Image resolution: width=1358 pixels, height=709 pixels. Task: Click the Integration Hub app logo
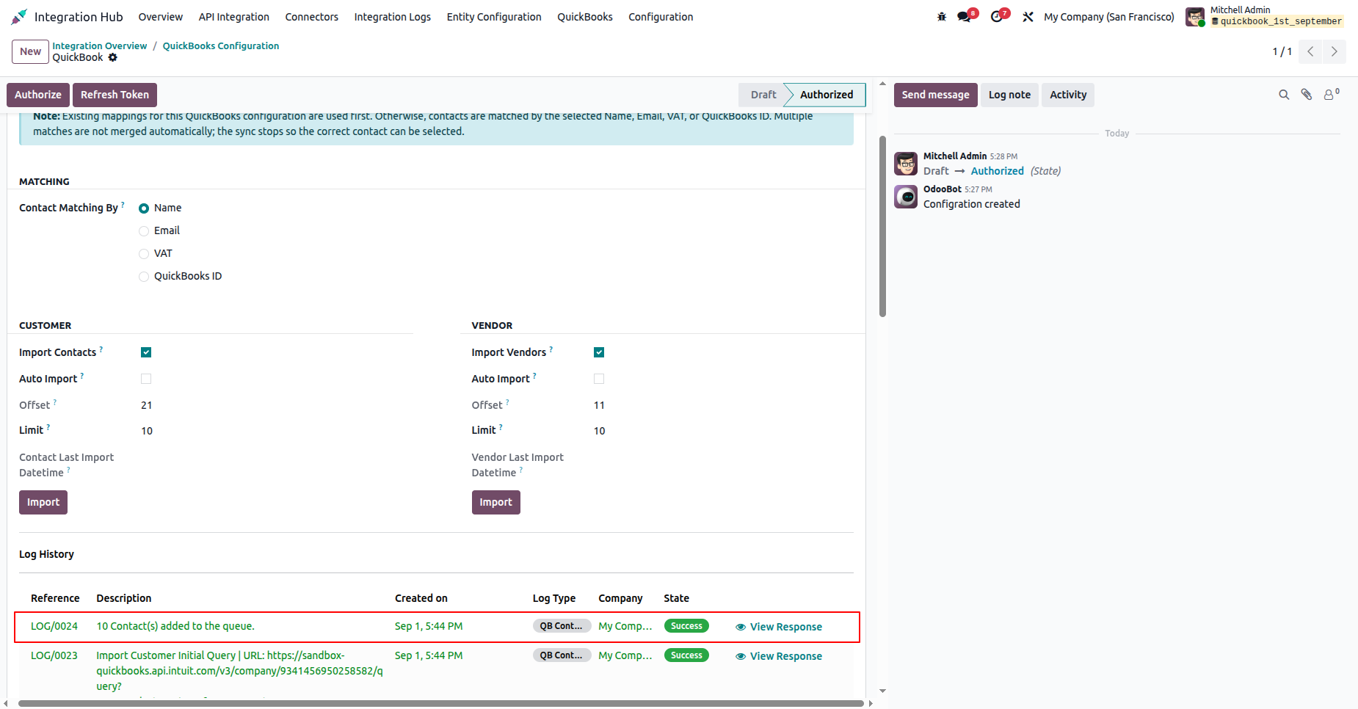19,16
